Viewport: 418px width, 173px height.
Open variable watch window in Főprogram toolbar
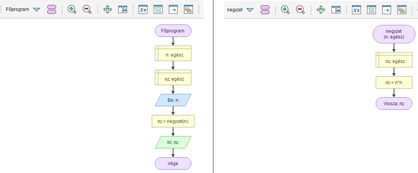click(143, 9)
